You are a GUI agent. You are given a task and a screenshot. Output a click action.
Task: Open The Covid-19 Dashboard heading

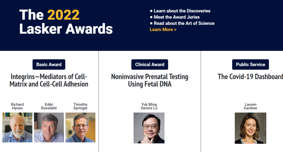tap(250, 77)
